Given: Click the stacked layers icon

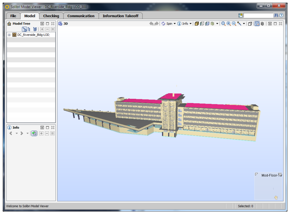Looking at the screenshot, I should [262, 24].
